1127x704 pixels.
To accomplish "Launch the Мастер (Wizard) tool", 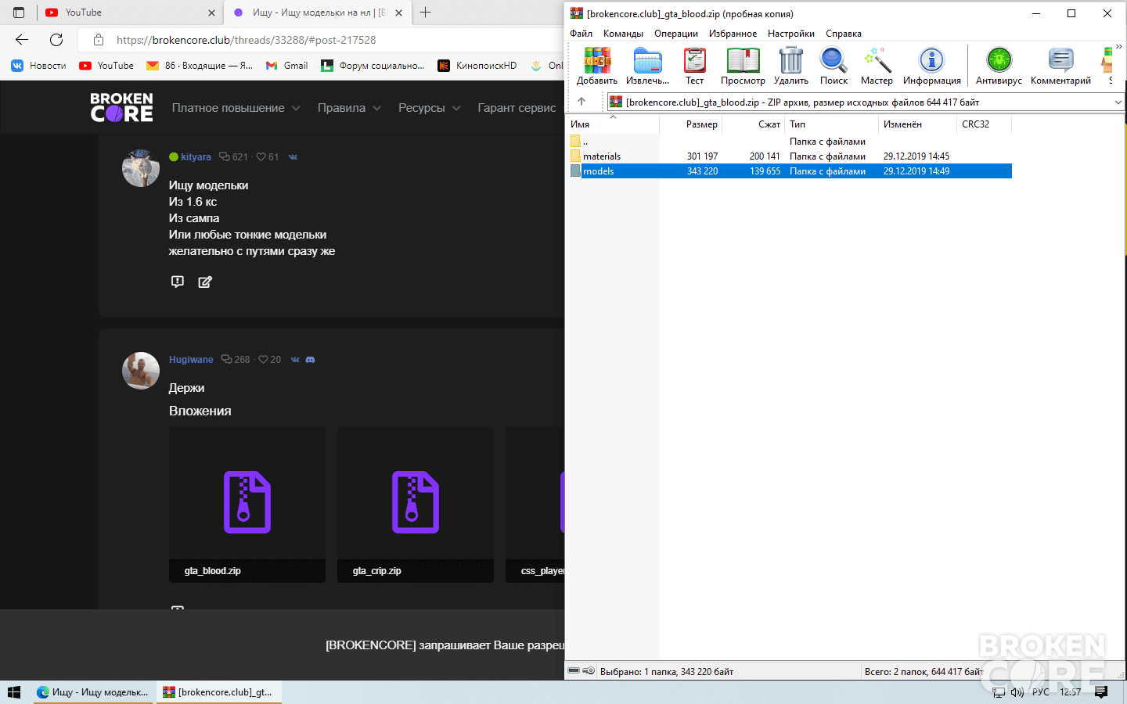I will click(x=877, y=66).
